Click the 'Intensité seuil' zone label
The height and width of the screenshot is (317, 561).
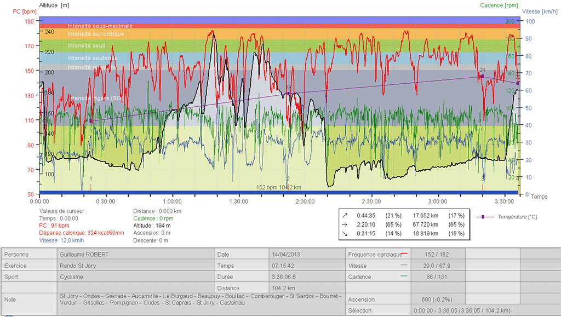click(x=87, y=46)
